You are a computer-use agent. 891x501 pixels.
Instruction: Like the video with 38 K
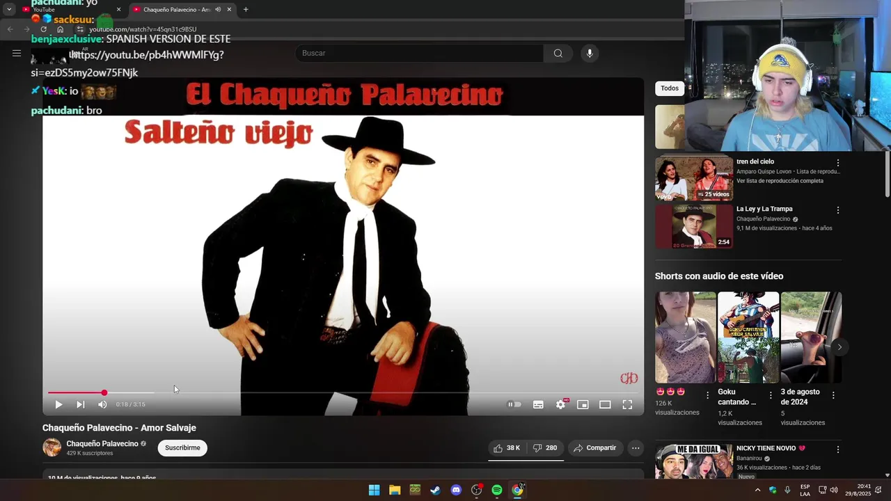[x=507, y=448]
